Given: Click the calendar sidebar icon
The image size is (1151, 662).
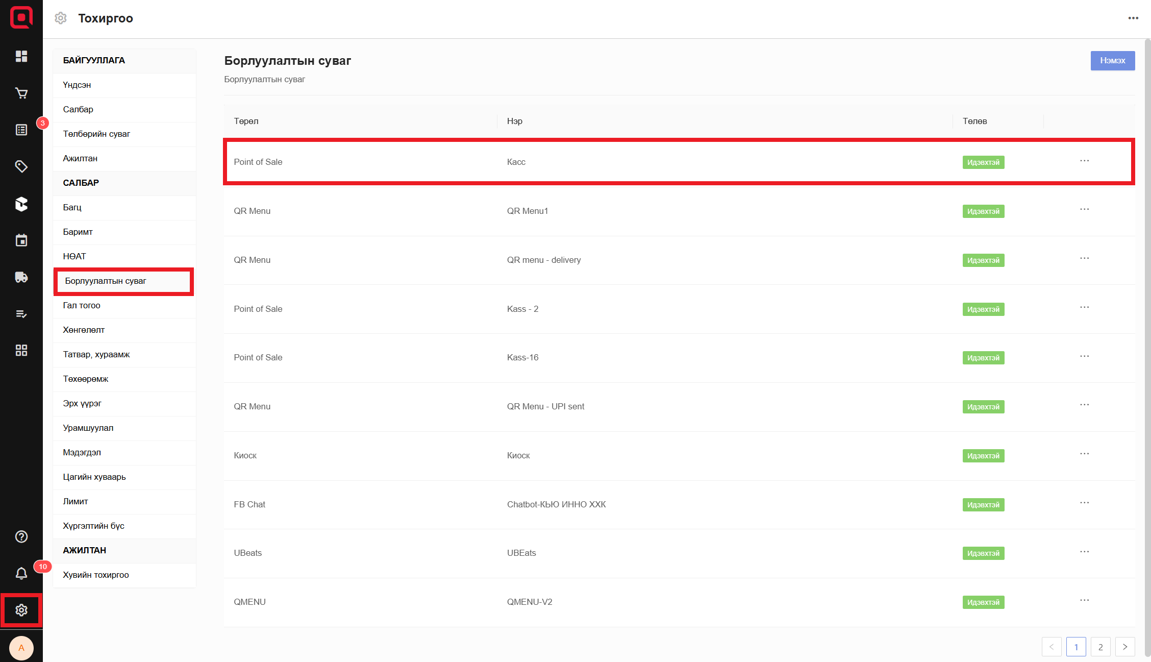Looking at the screenshot, I should click(x=21, y=240).
